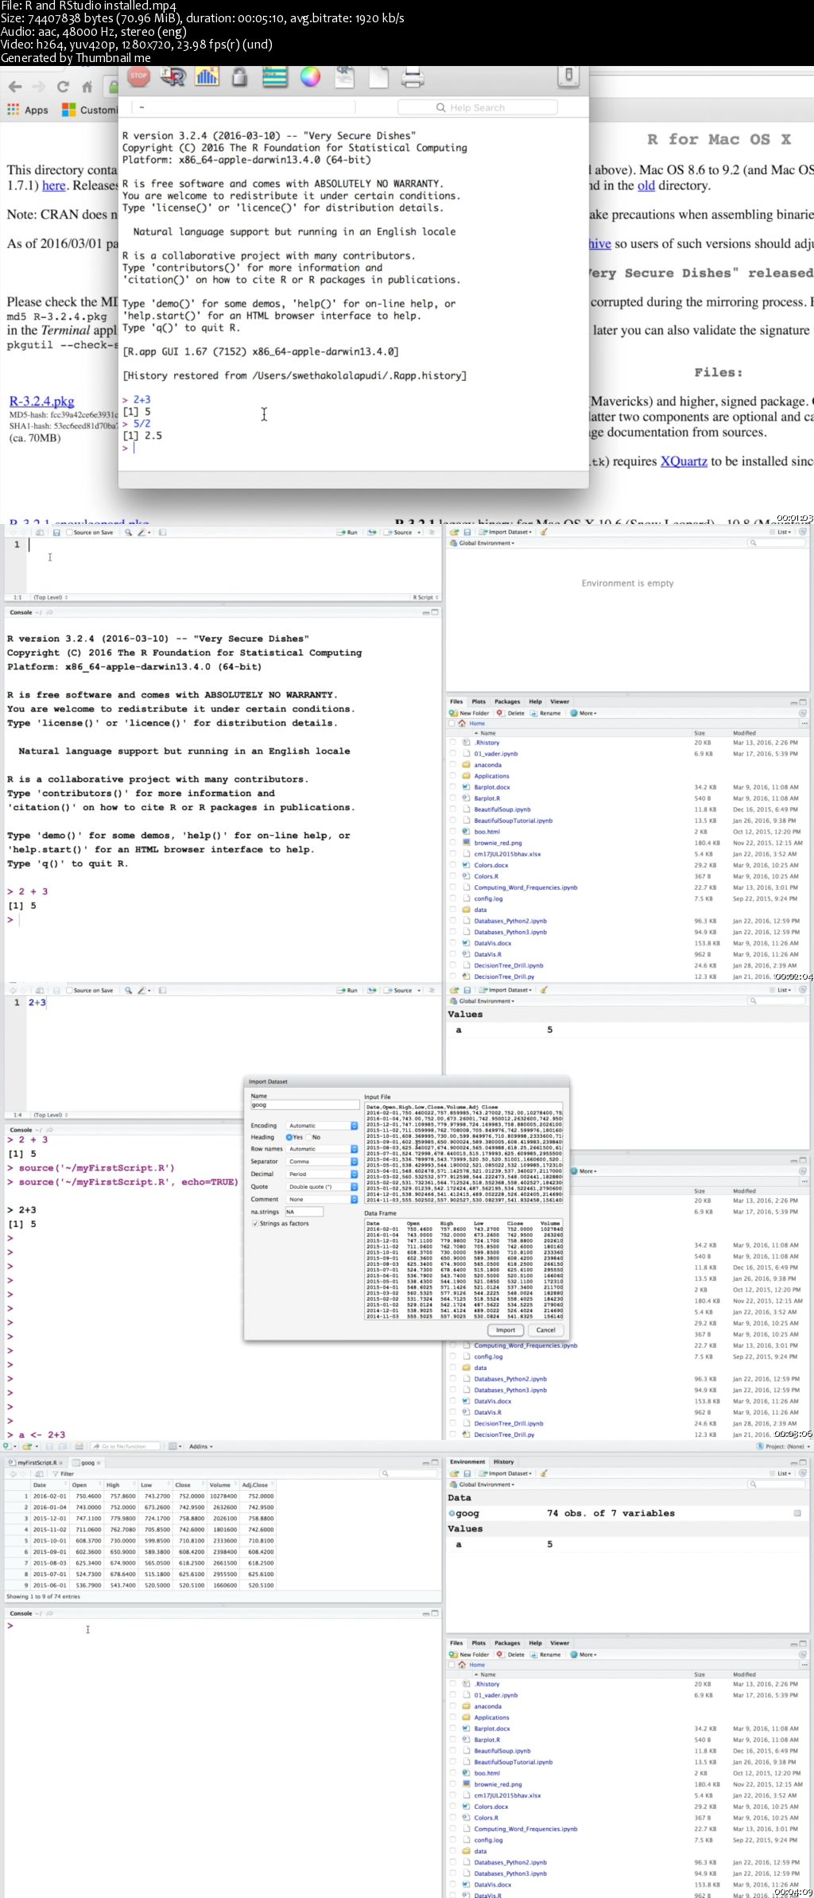Click open folder icon left of Go to file
Image resolution: width=814 pixels, height=1898 pixels.
[29, 1446]
